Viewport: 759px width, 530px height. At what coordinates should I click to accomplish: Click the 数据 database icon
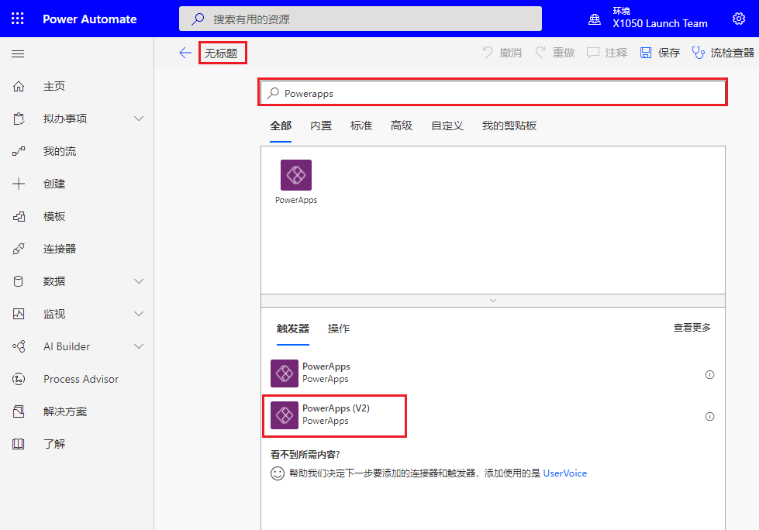[19, 281]
